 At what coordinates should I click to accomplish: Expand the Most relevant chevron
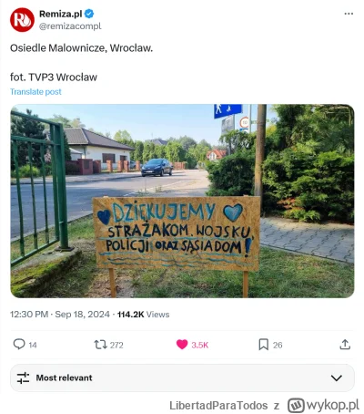pyautogui.click(x=337, y=378)
